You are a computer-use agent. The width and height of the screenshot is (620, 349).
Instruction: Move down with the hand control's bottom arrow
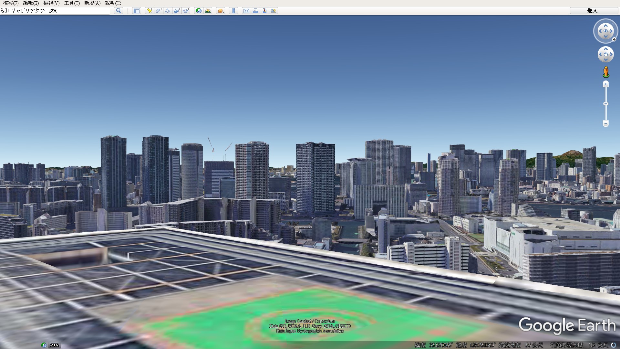(x=606, y=60)
